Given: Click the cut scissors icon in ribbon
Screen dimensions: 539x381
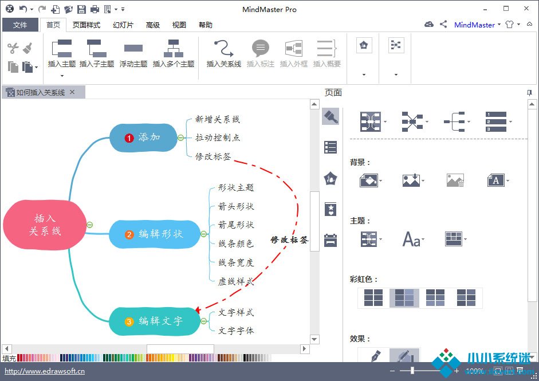Looking at the screenshot, I should 13,49.
